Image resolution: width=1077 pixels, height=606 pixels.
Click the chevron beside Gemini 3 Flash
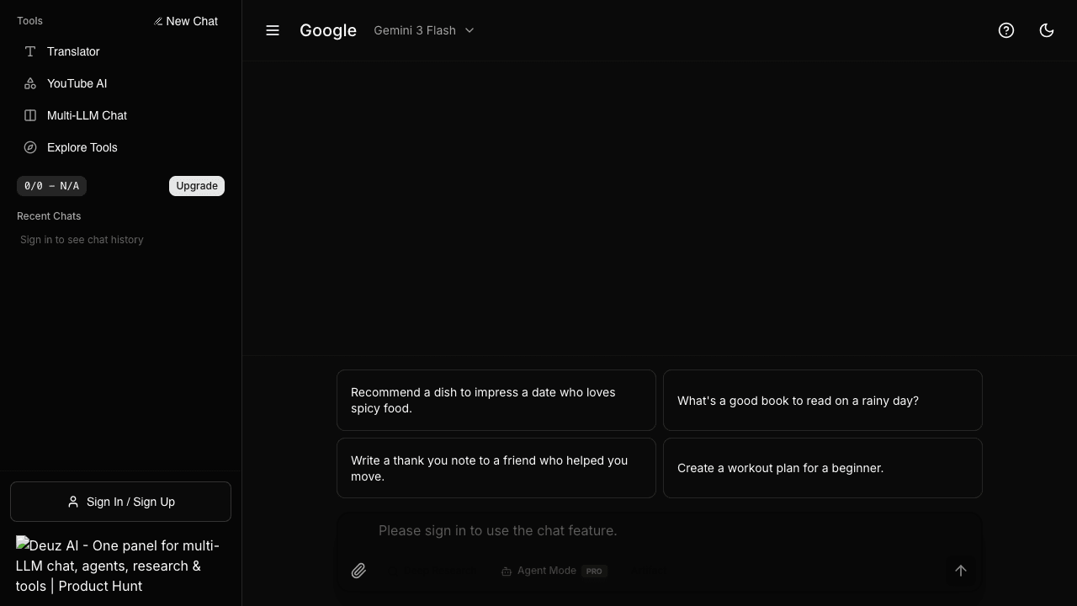pyautogui.click(x=470, y=30)
